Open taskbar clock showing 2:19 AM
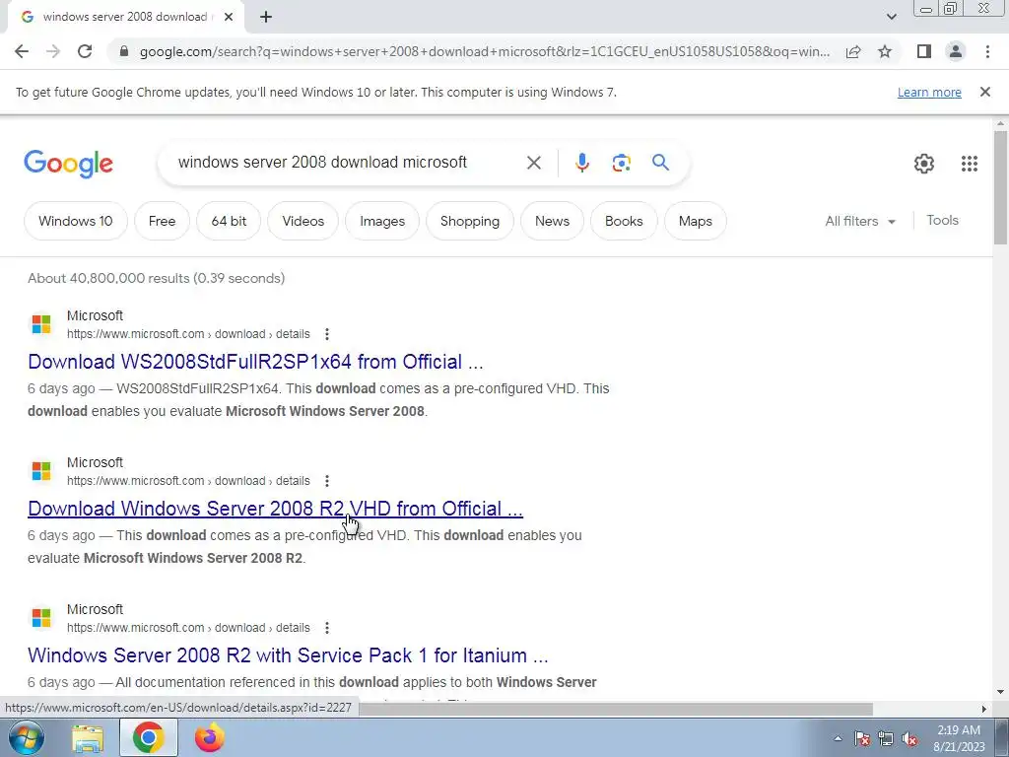Viewport: 1009px width, 757px height. (x=959, y=738)
